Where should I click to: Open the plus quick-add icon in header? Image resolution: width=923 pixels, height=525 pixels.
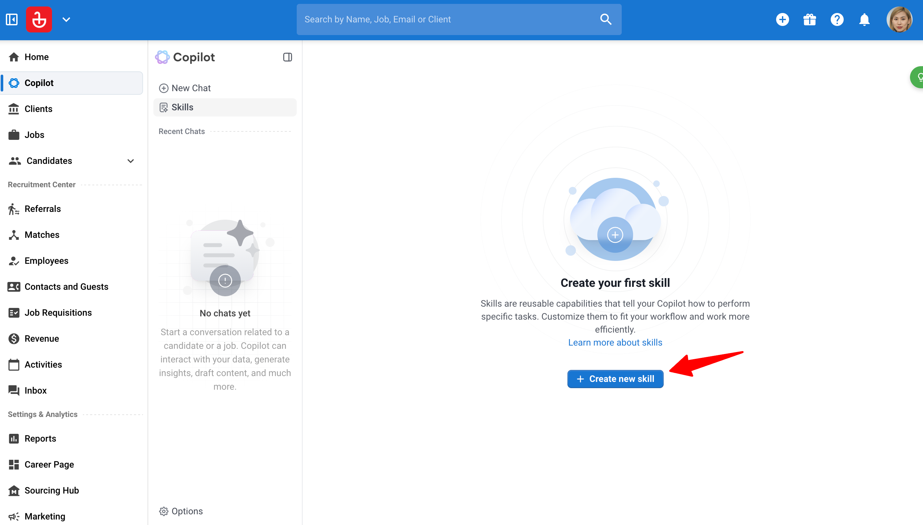[x=782, y=19]
